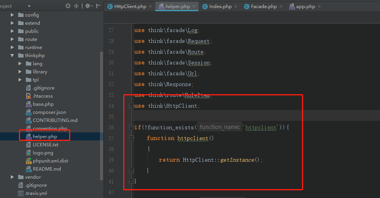380x198 pixels.
Task: Expand the route folder arrow
Action: 12,39
